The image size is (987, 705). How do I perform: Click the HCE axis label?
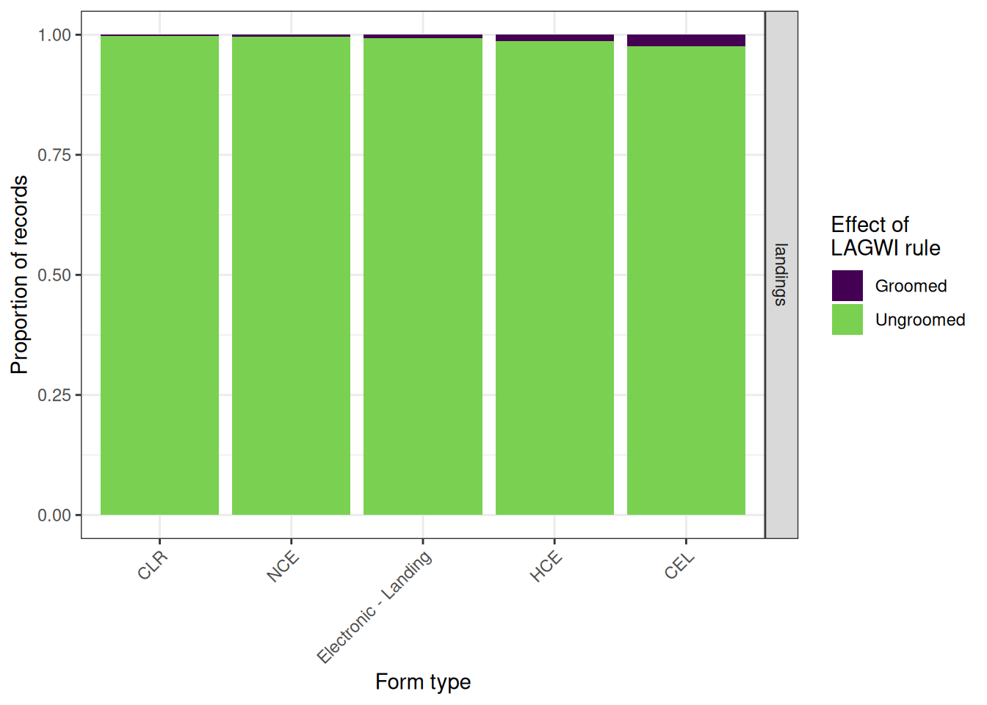point(546,566)
